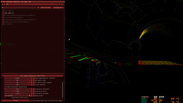183x103 pixels.
Task: Open the preset options ellipsis button
Action: click(62, 4)
